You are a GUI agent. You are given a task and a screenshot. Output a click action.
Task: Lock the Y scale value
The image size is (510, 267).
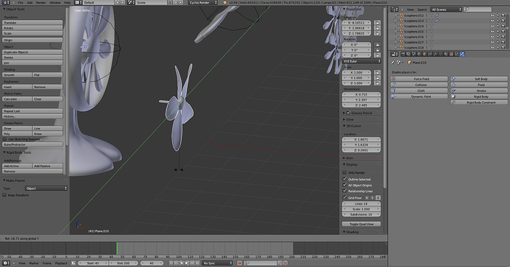[x=377, y=78]
